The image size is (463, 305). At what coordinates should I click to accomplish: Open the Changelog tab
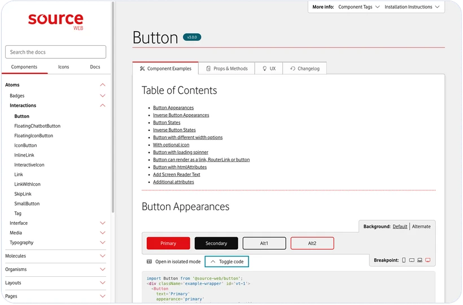pos(305,68)
